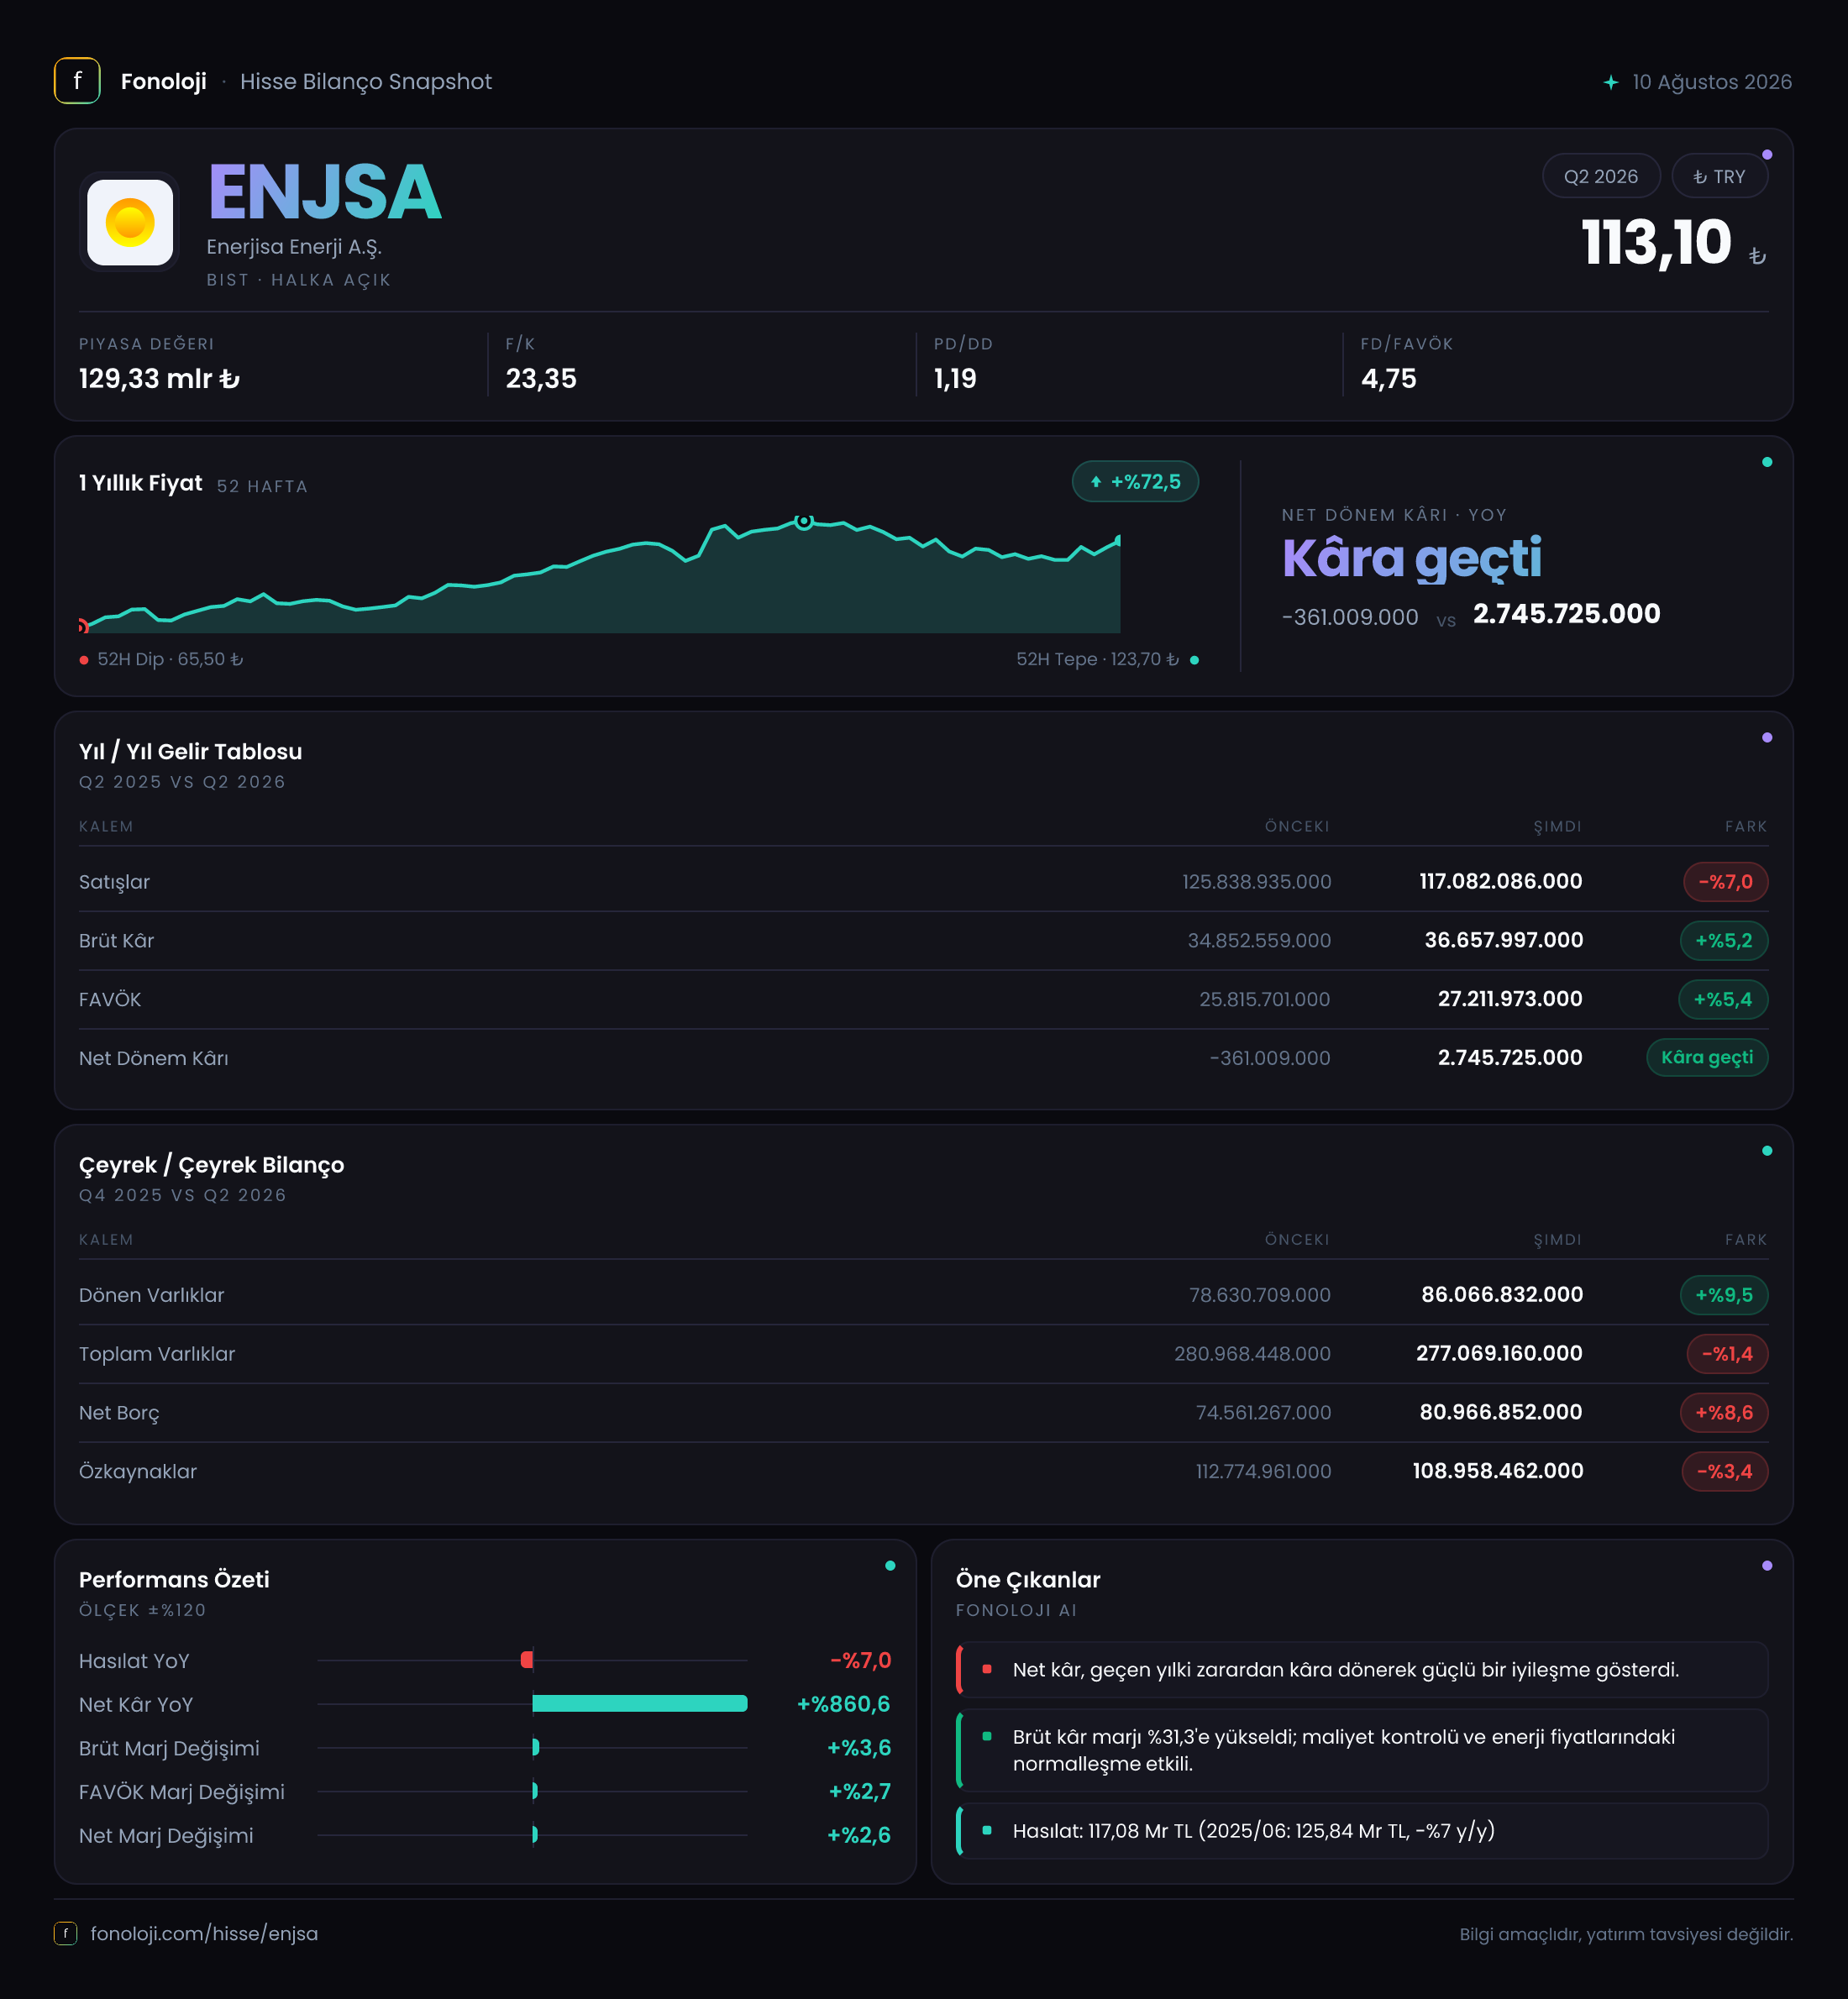This screenshot has height=1999, width=1848.
Task: Open the fonoloji.com/hisse/enjsa link
Action: (204, 1933)
